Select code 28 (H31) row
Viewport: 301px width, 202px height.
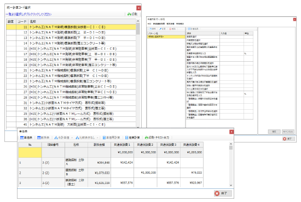[71, 98]
